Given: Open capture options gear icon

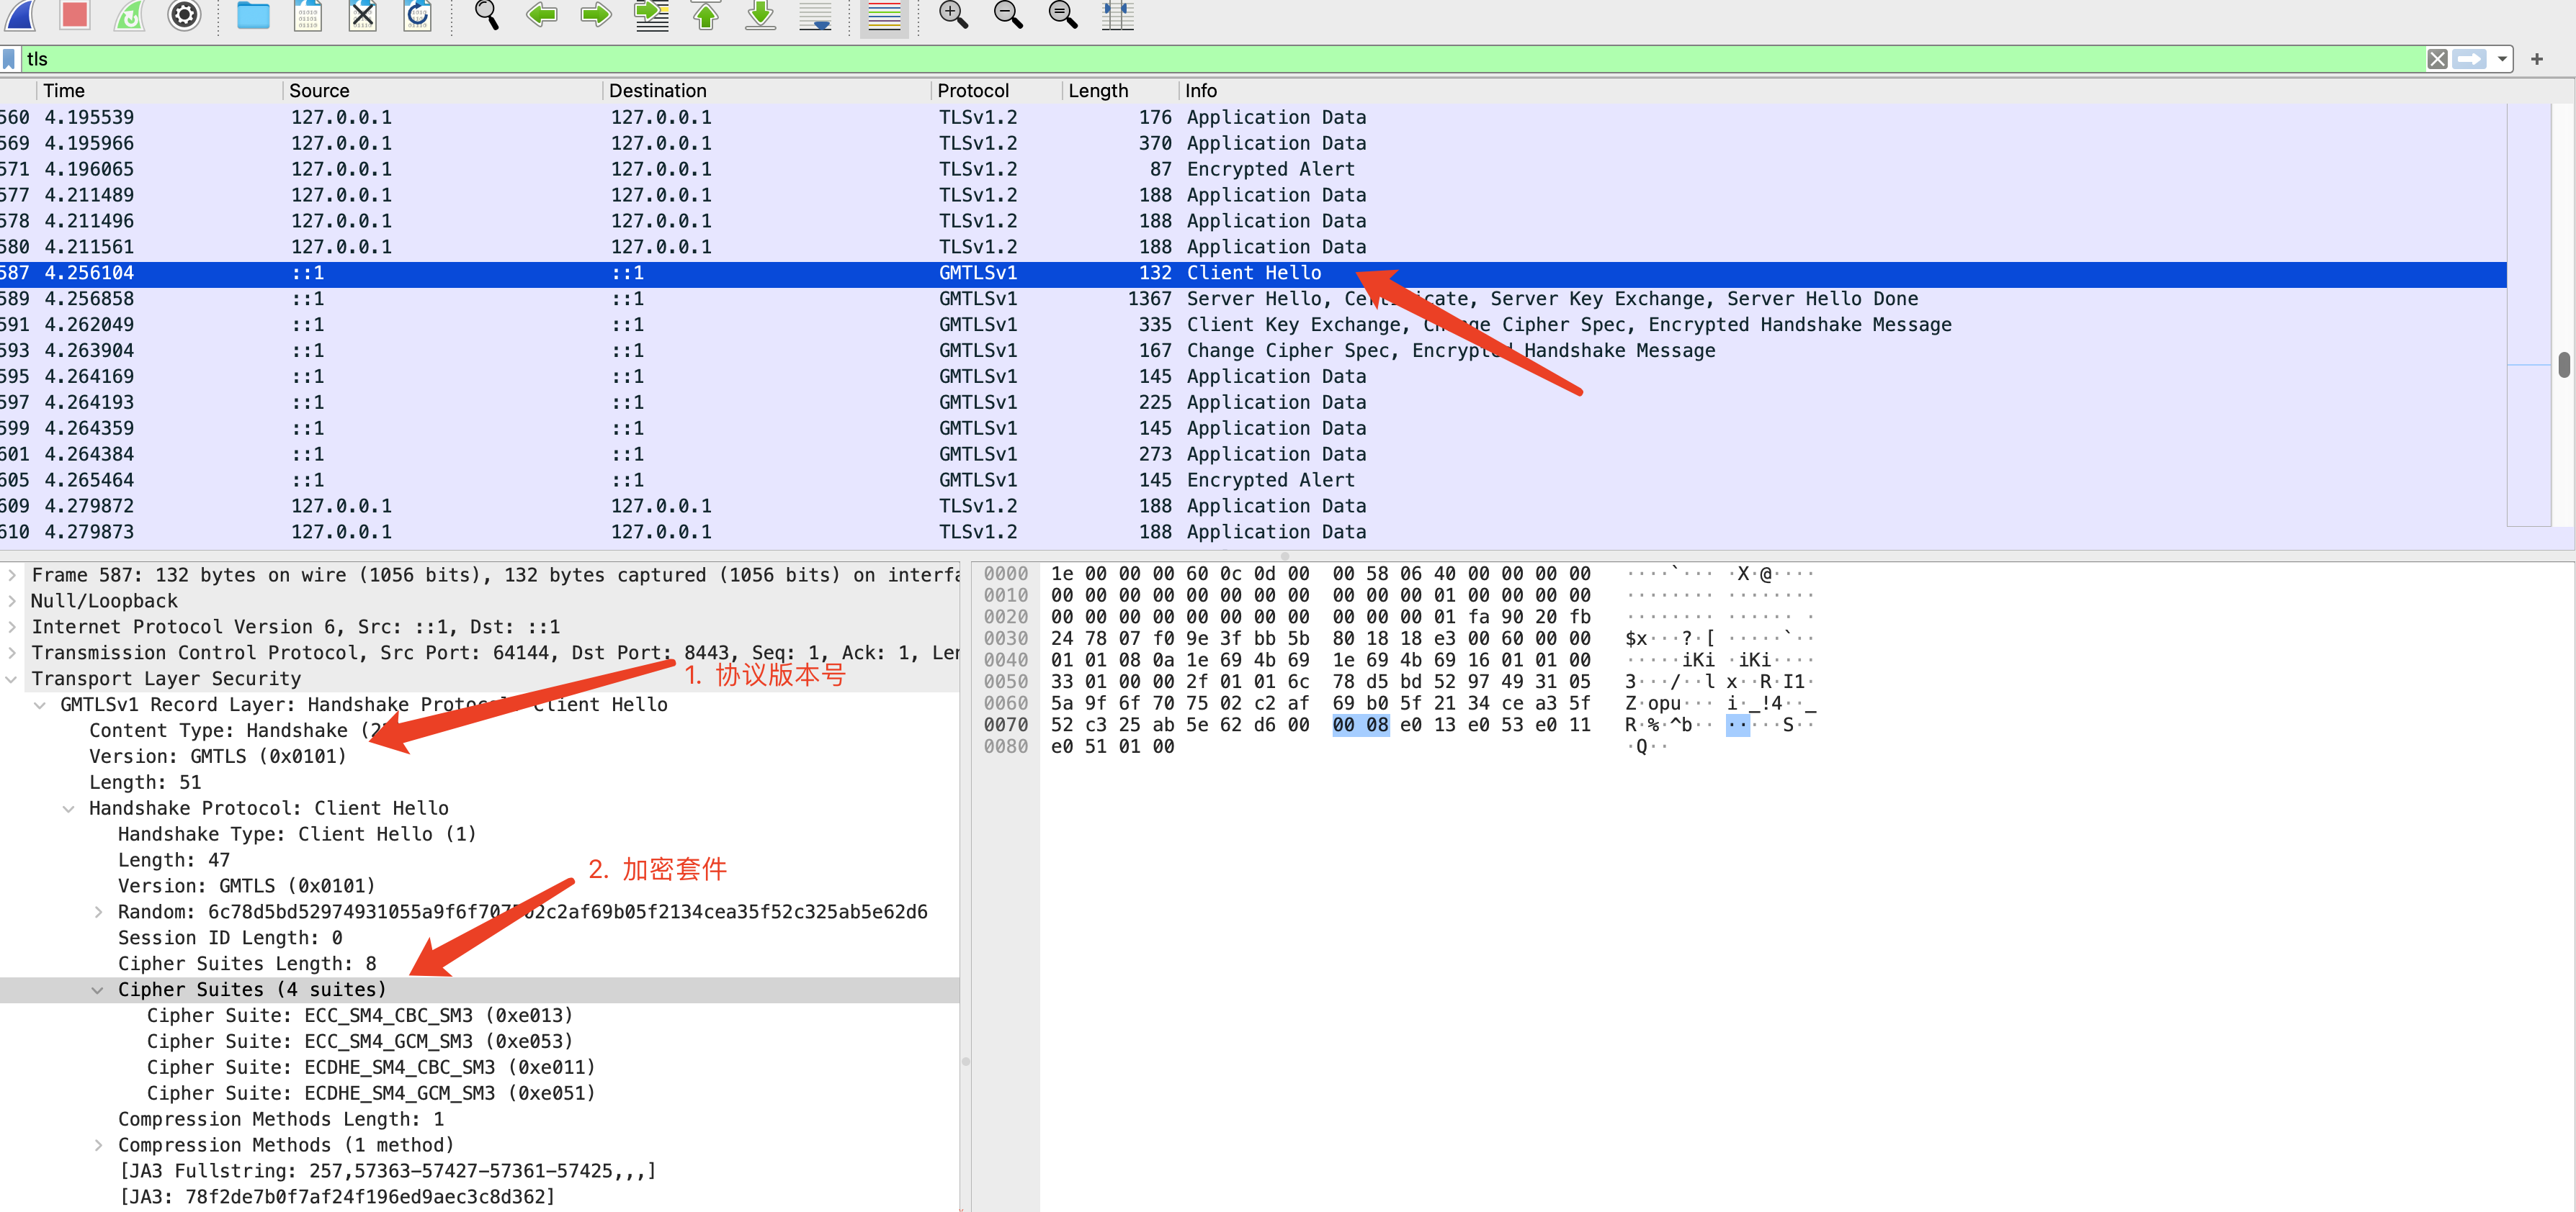Looking at the screenshot, I should (184, 14).
